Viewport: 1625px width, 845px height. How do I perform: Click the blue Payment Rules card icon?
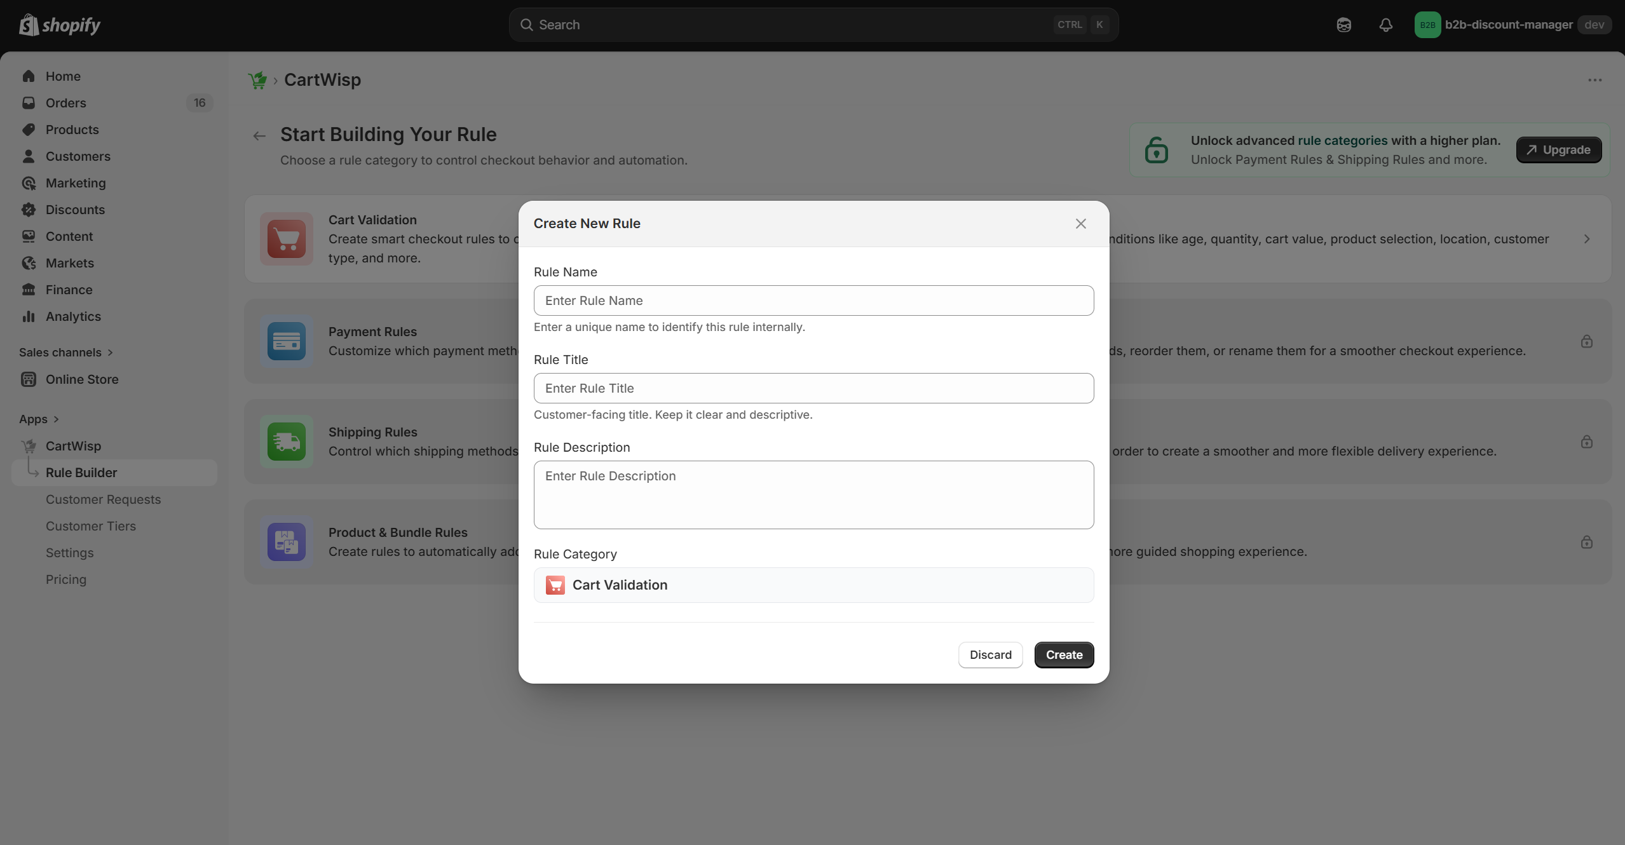pos(287,341)
